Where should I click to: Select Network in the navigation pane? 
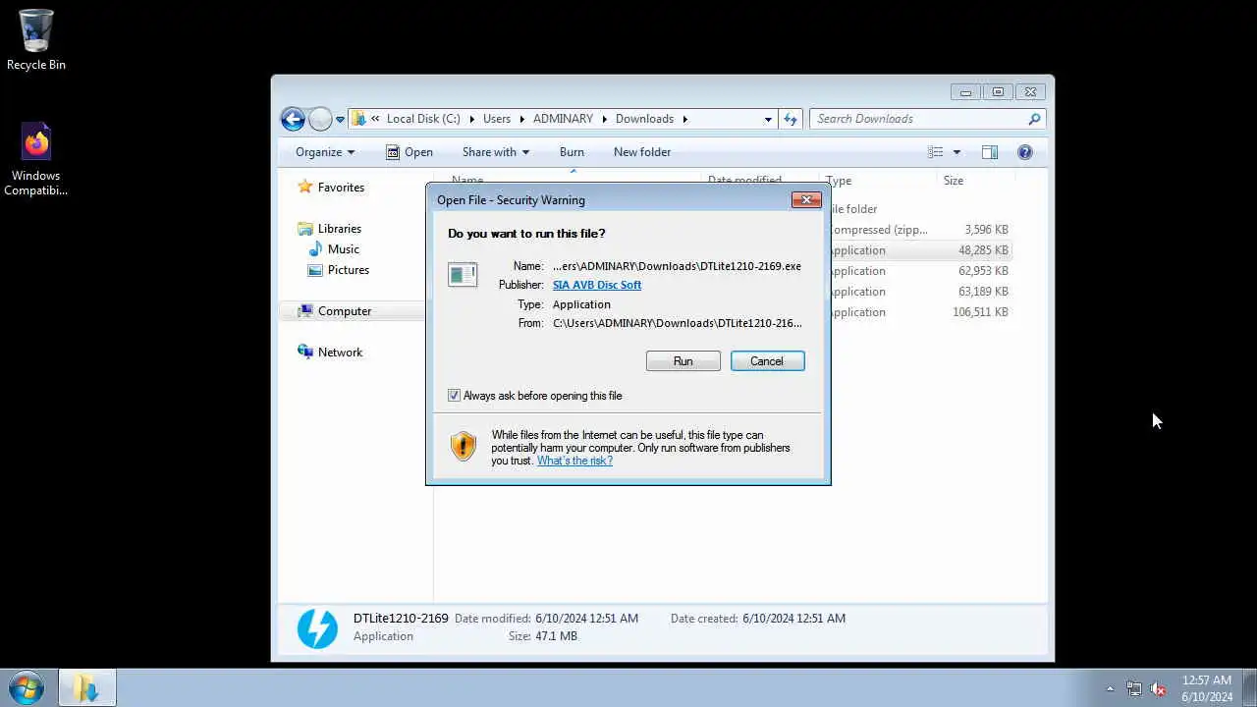pyautogui.click(x=340, y=353)
